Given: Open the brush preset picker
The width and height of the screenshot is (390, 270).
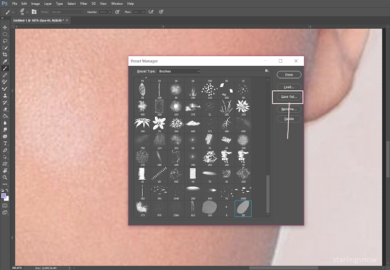Looking at the screenshot, I should [24, 12].
